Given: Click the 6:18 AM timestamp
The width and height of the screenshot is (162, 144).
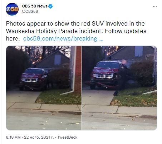Looking at the screenshot, I should 13,137.
